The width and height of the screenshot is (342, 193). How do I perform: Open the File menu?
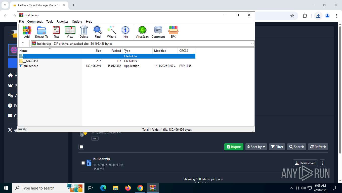coord(21,22)
